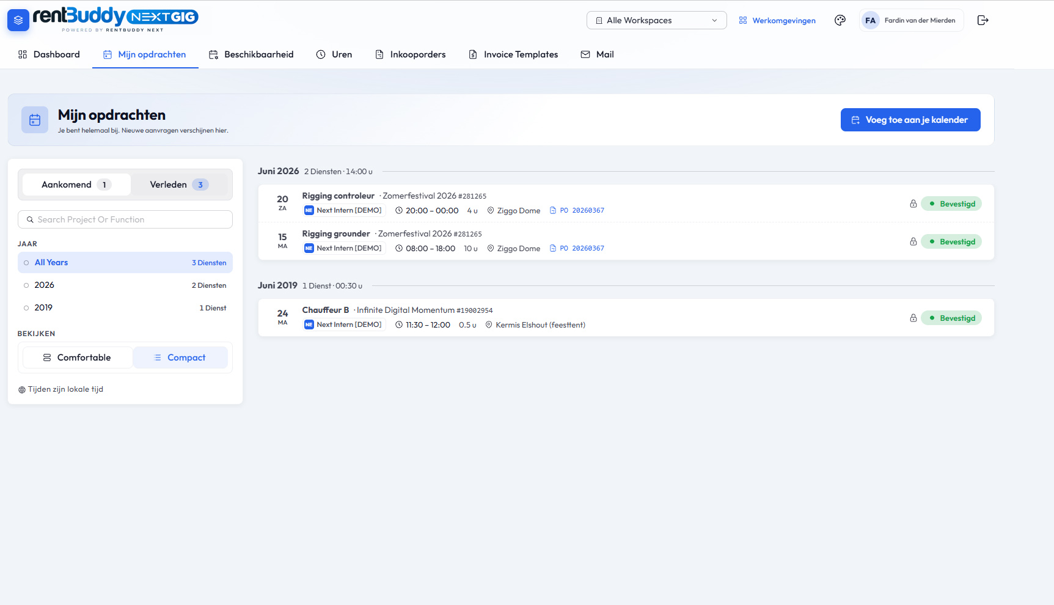Click location pin on Kermis Elshout row

[x=489, y=324]
